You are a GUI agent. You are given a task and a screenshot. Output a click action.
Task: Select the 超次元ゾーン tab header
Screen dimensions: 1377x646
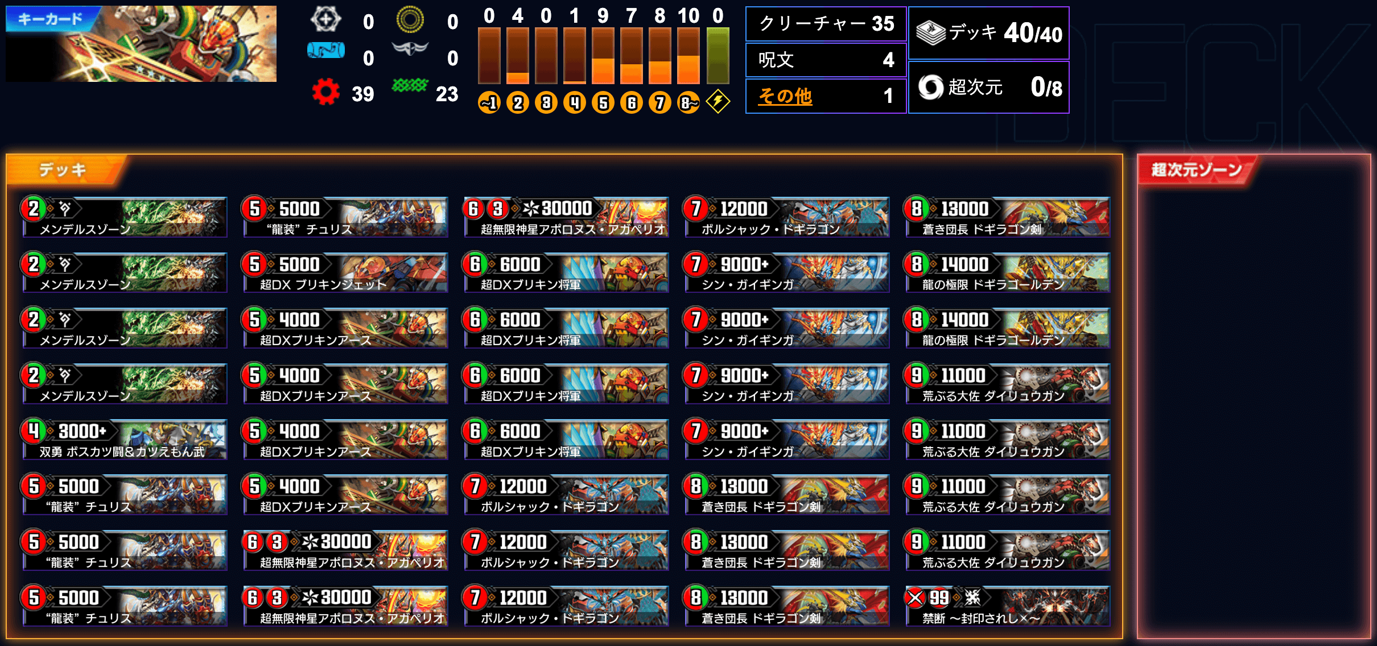(x=1196, y=169)
